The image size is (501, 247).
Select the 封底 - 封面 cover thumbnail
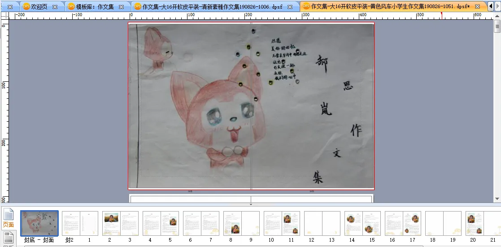coord(39,223)
